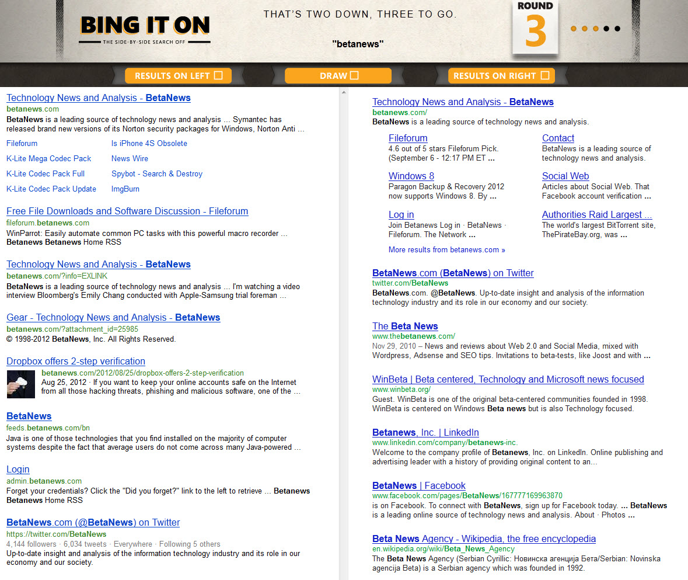Open the Spybot - Search & Destroy link

[157, 173]
